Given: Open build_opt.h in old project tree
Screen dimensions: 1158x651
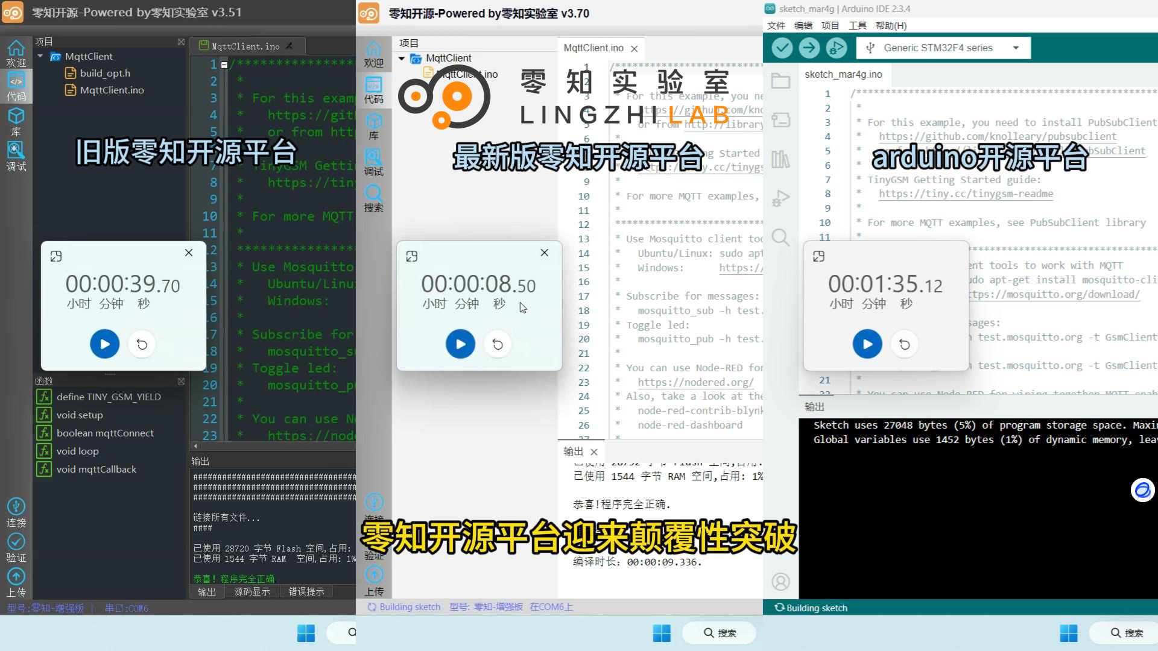Looking at the screenshot, I should tap(98, 73).
